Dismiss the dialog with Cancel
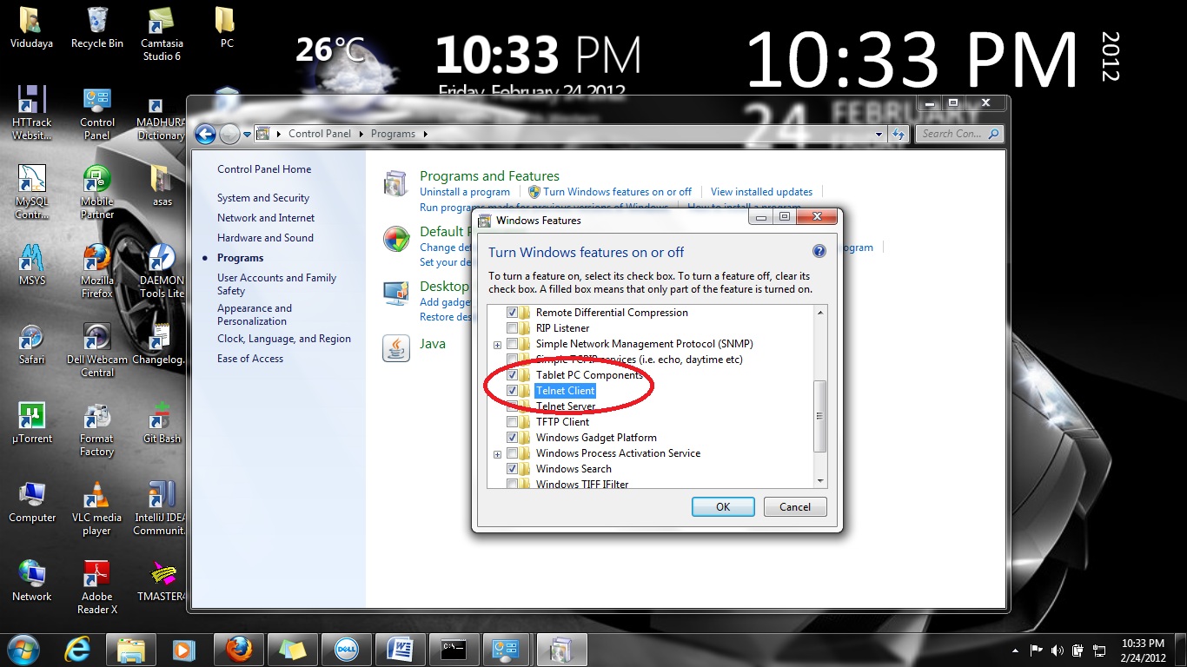This screenshot has height=667, width=1187. point(795,507)
